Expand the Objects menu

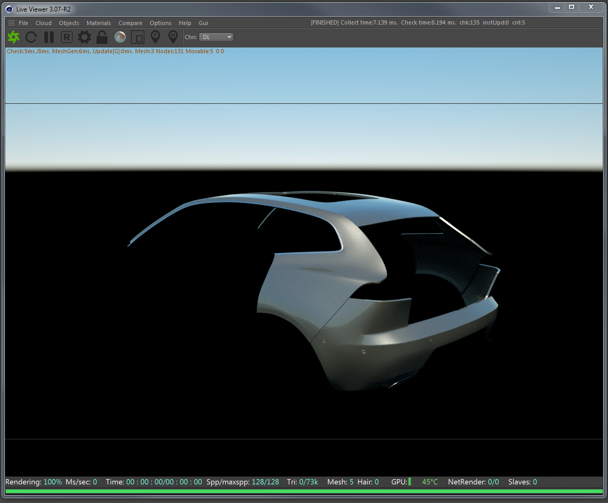[x=69, y=23]
